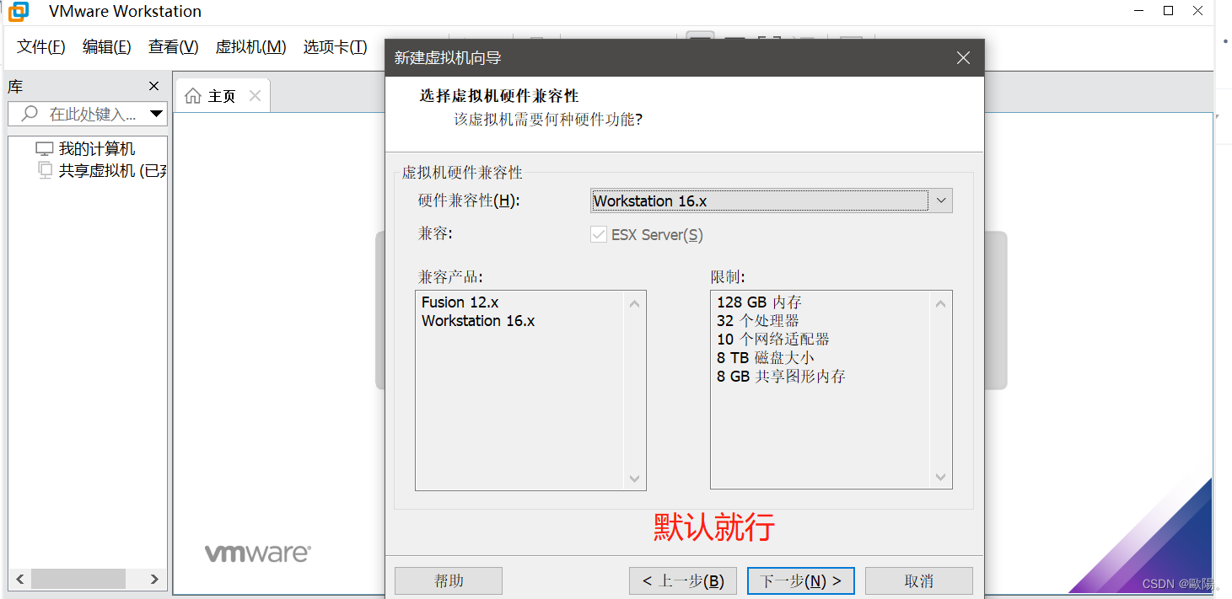Maximize the VMware Workstation window
The image size is (1232, 599).
tap(1168, 11)
